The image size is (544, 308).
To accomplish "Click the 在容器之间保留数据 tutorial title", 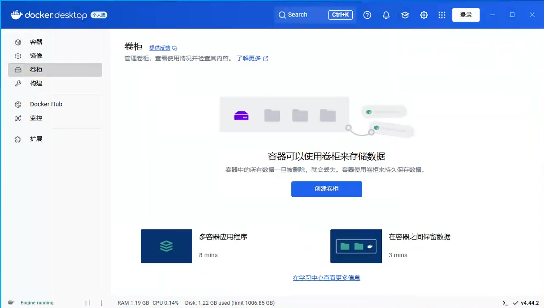I will coord(419,237).
